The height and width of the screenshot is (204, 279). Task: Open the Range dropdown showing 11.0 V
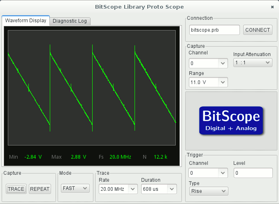[208, 82]
